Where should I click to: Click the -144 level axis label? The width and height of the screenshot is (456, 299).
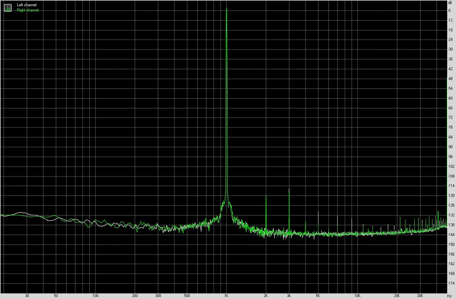(x=451, y=235)
